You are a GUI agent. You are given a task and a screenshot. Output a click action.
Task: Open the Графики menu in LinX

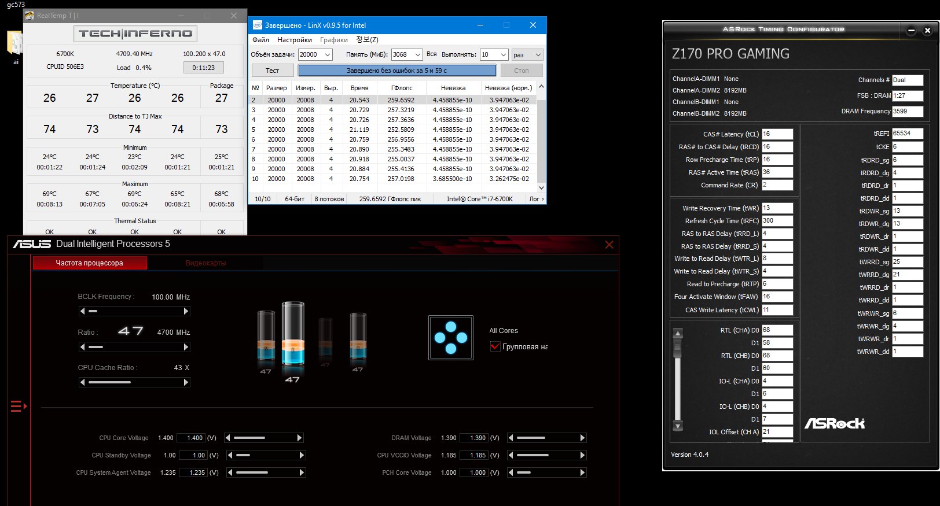[x=334, y=40]
